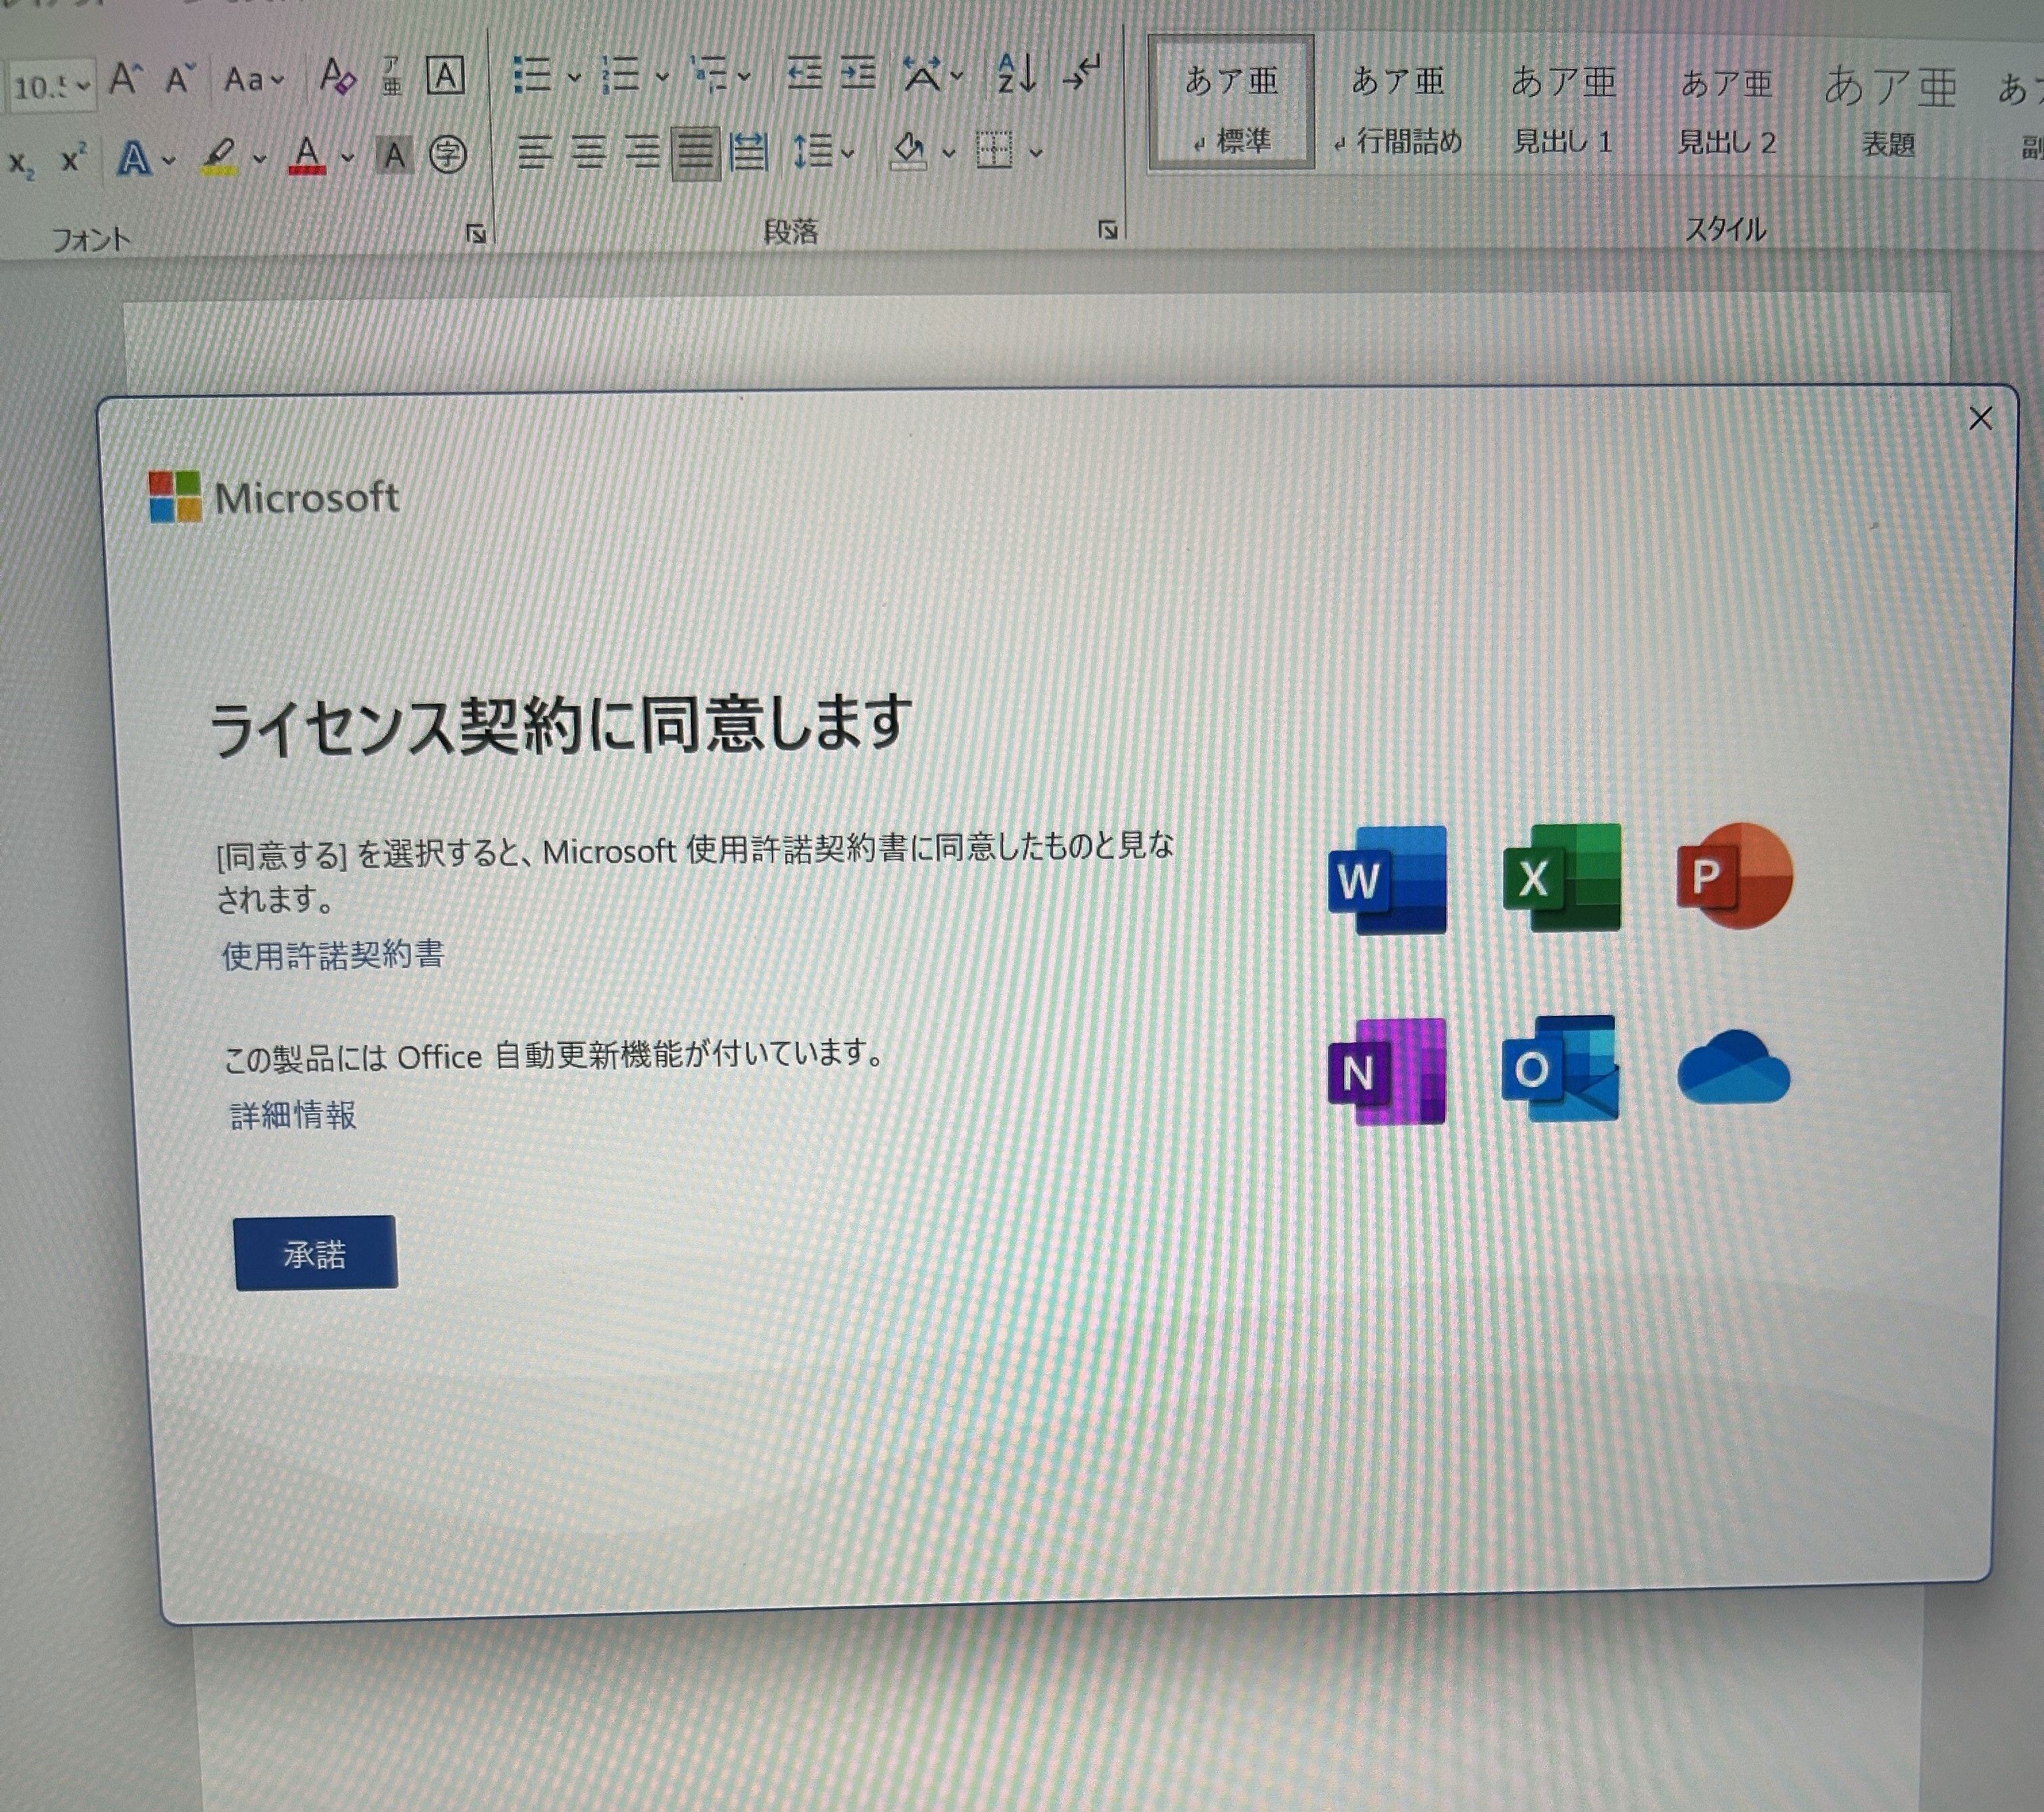Image resolution: width=2044 pixels, height=1812 pixels.
Task: Apply the 見出し 2 style
Action: (x=1727, y=110)
